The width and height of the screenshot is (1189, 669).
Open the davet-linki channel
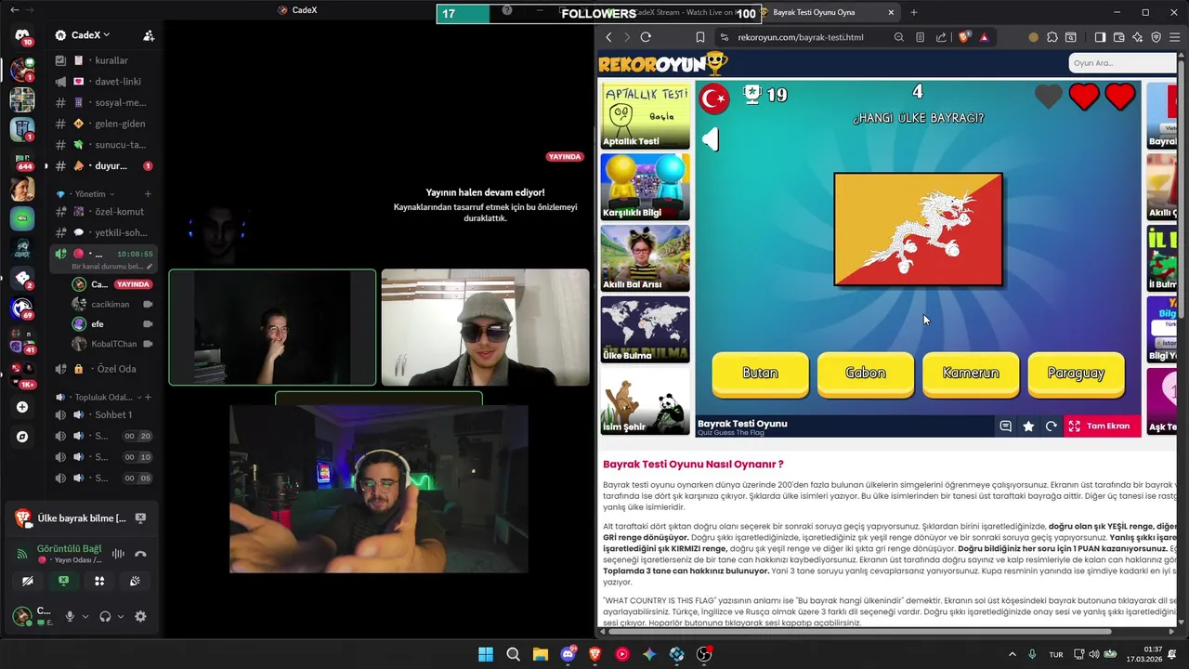(x=102, y=82)
